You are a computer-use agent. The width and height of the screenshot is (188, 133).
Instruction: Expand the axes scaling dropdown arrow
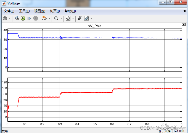73,18
